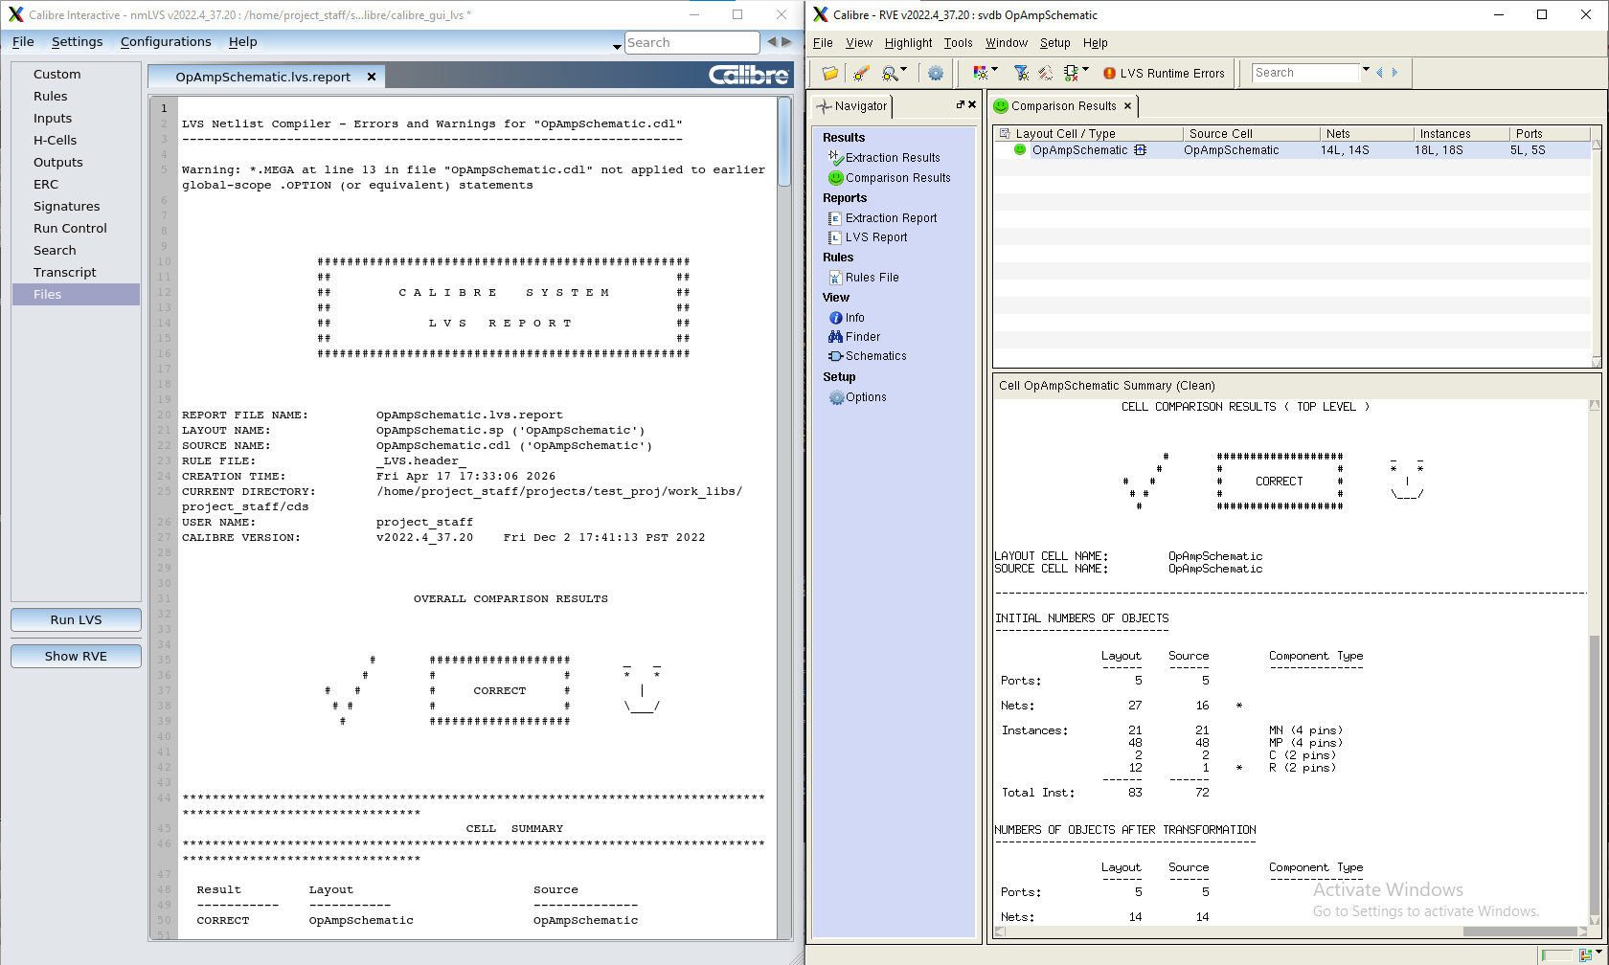
Task: Show RVE from the left sidebar
Action: point(76,657)
